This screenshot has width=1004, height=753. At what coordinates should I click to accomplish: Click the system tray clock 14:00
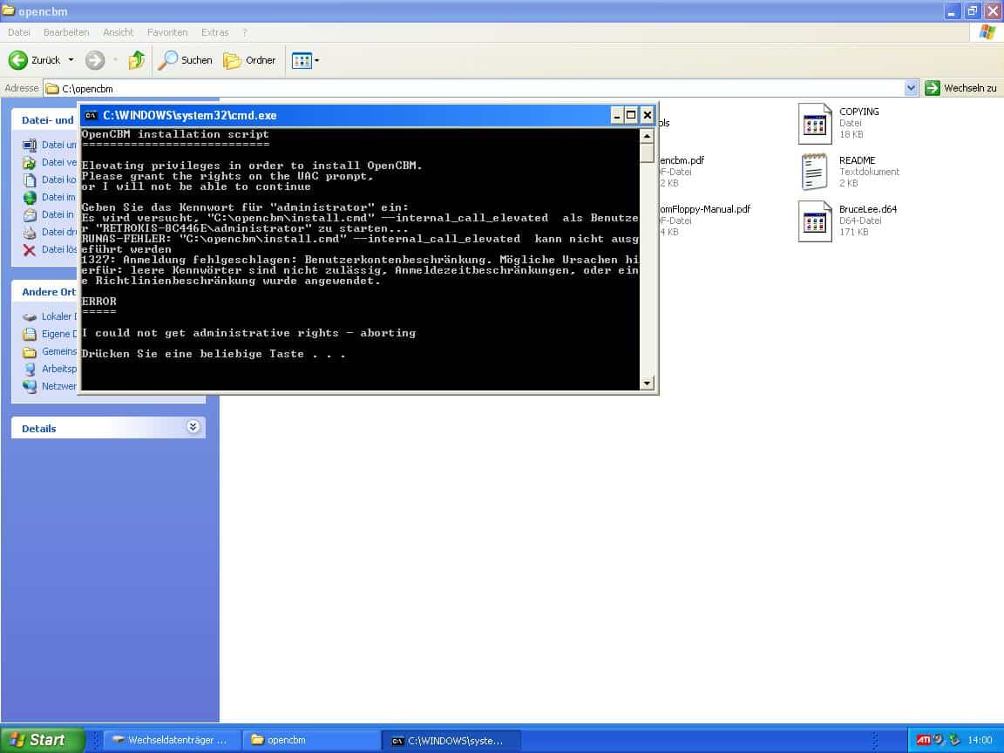pyautogui.click(x=980, y=740)
